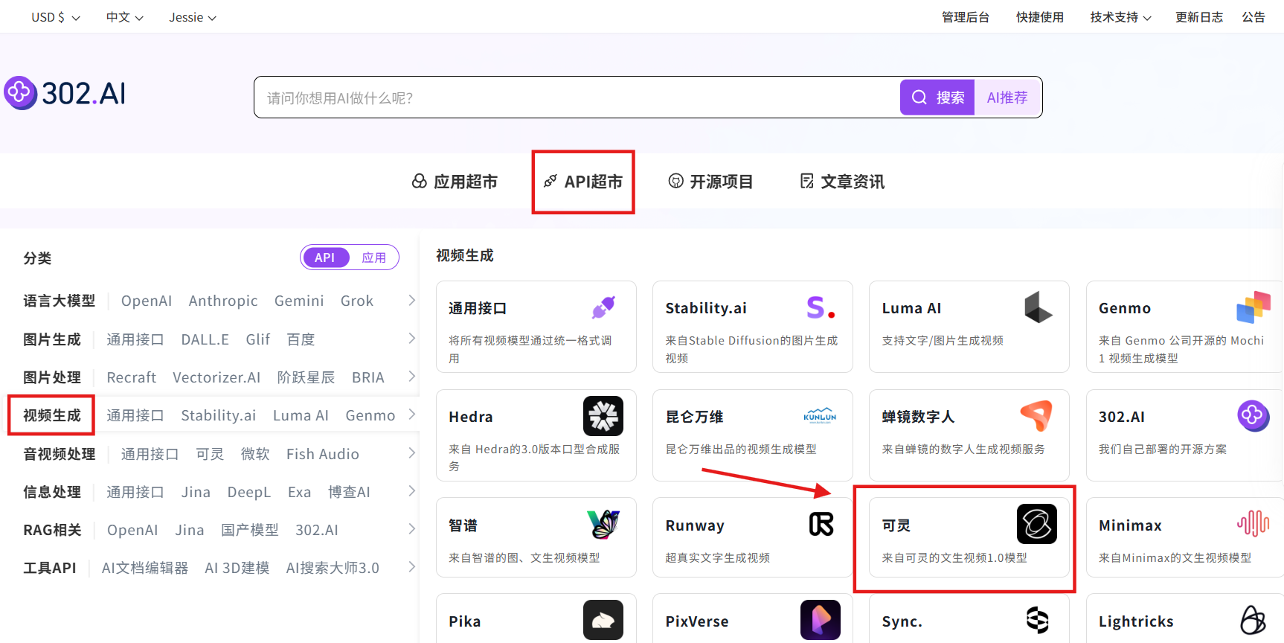Expand the 视频生成 row chevron
Viewport: 1284px width, 643px height.
pos(411,414)
